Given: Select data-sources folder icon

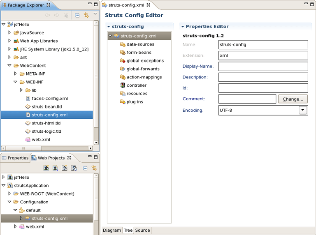Looking at the screenshot, I should click(x=123, y=44).
